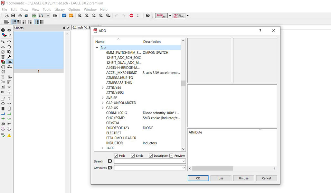The image size is (331, 193).
Task: Open the Attributes field dropdown arrow
Action: 184,168
